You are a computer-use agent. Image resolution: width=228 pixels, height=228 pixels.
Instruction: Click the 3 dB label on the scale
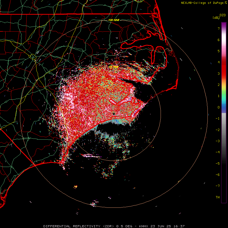tap(219, 73)
